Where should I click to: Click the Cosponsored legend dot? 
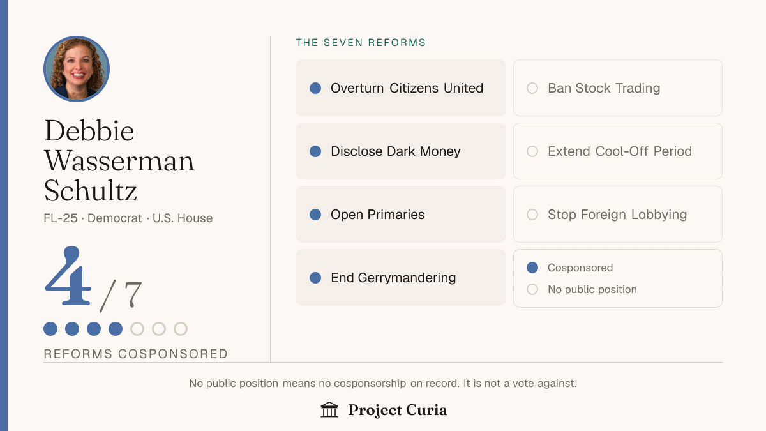click(532, 268)
